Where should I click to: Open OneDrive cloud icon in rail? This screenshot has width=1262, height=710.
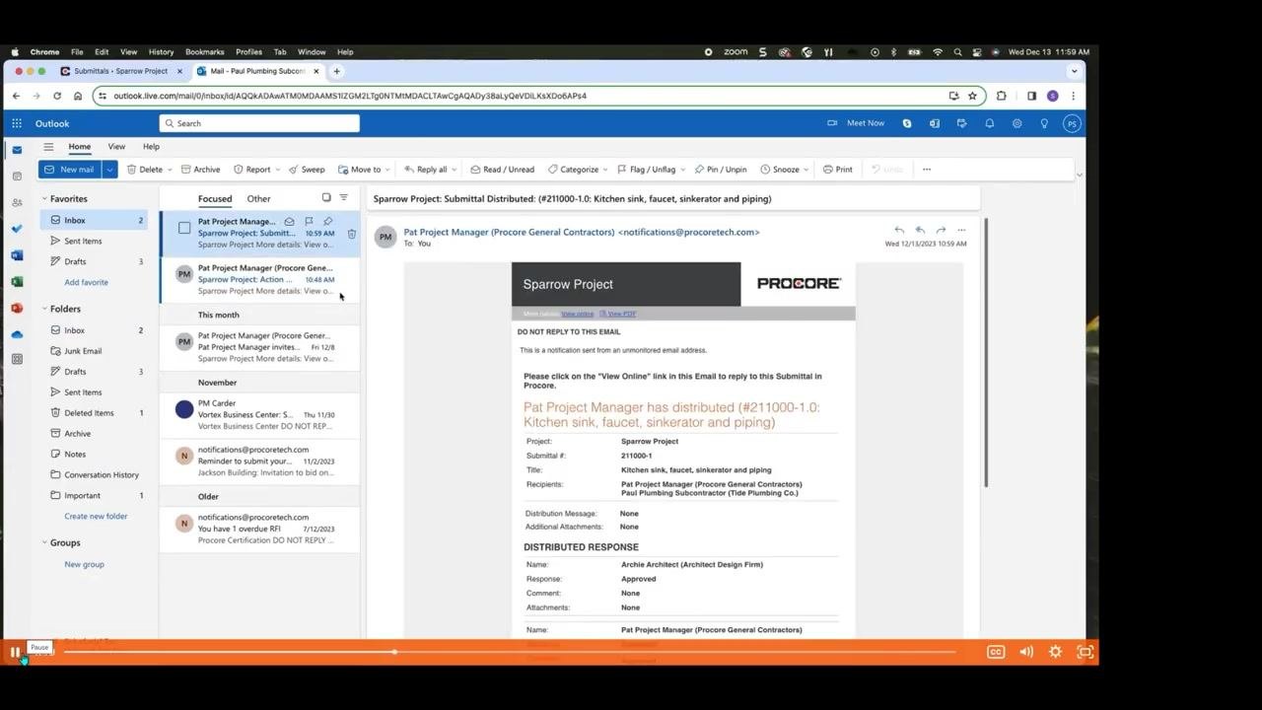[x=17, y=334]
